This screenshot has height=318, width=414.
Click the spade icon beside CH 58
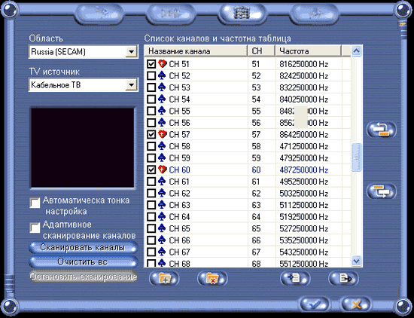tap(162, 146)
